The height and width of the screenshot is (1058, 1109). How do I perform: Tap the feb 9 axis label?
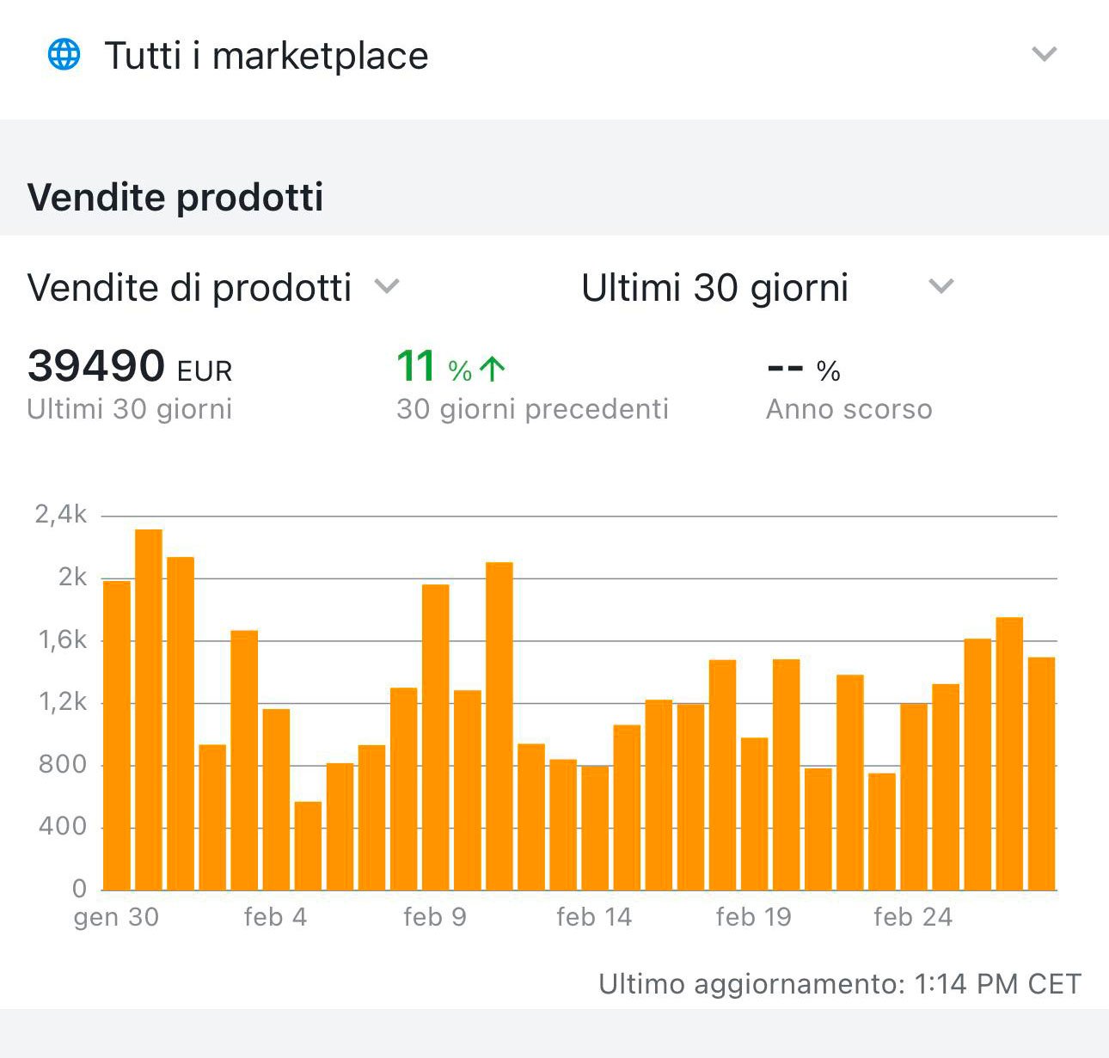click(x=435, y=917)
